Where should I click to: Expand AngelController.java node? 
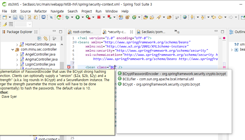tap(17, 55)
